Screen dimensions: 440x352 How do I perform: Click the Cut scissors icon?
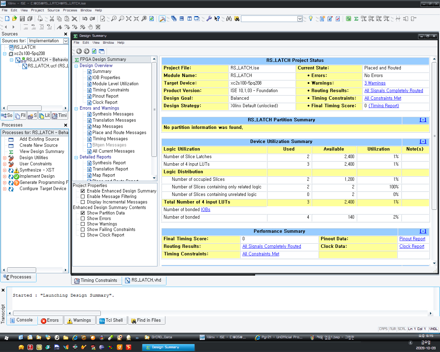pos(52,19)
